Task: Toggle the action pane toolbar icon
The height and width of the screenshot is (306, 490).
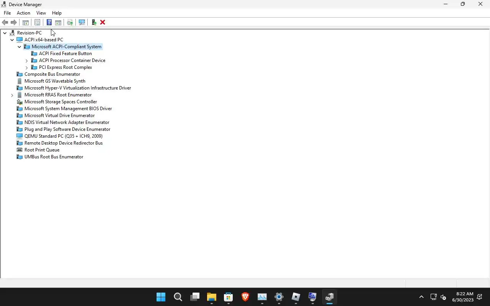Action: tap(58, 22)
